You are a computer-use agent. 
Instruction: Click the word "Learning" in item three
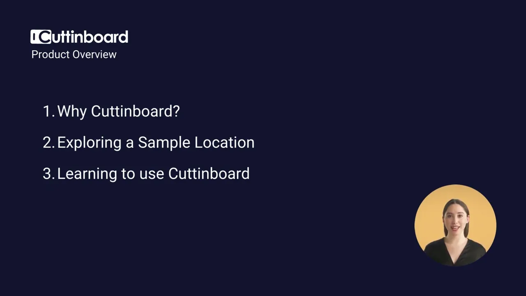coord(87,173)
